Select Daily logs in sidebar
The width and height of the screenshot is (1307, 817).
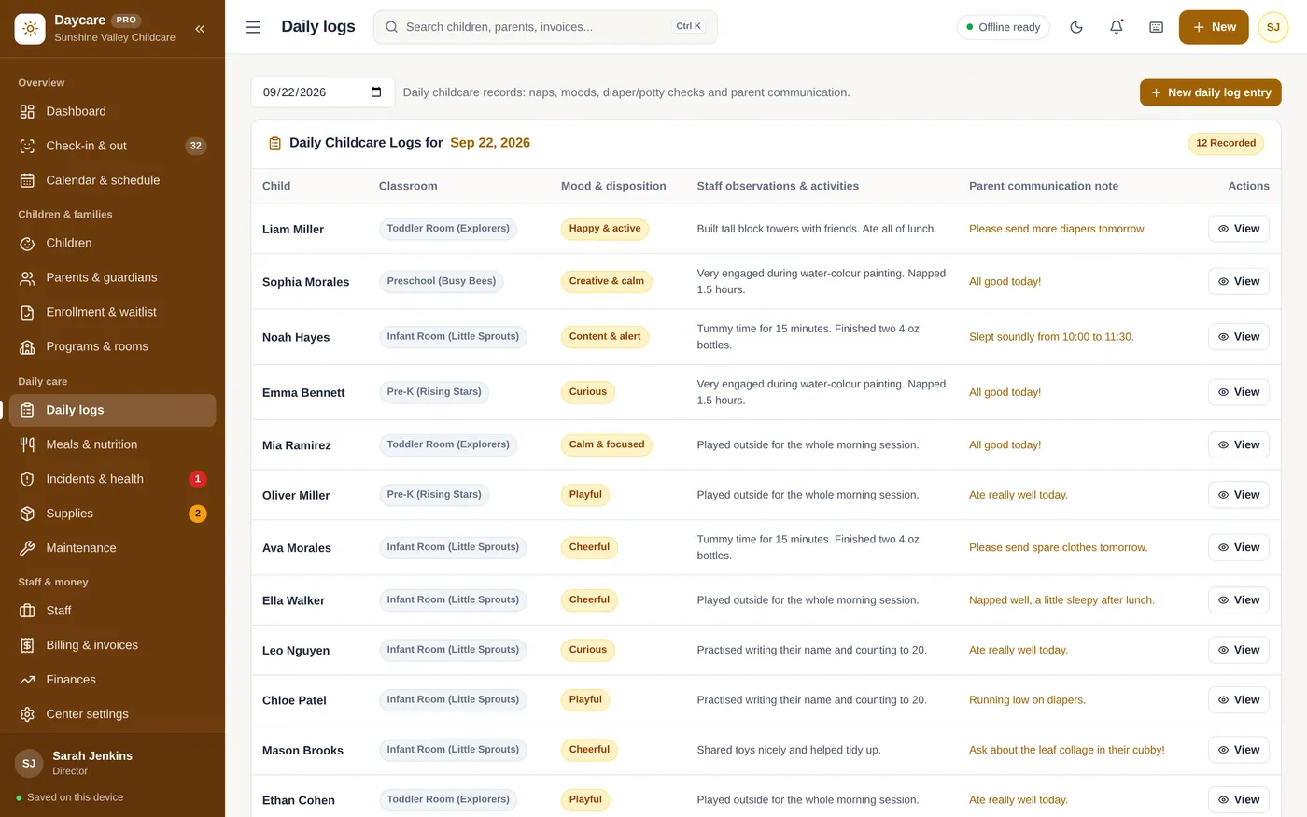coord(112,410)
